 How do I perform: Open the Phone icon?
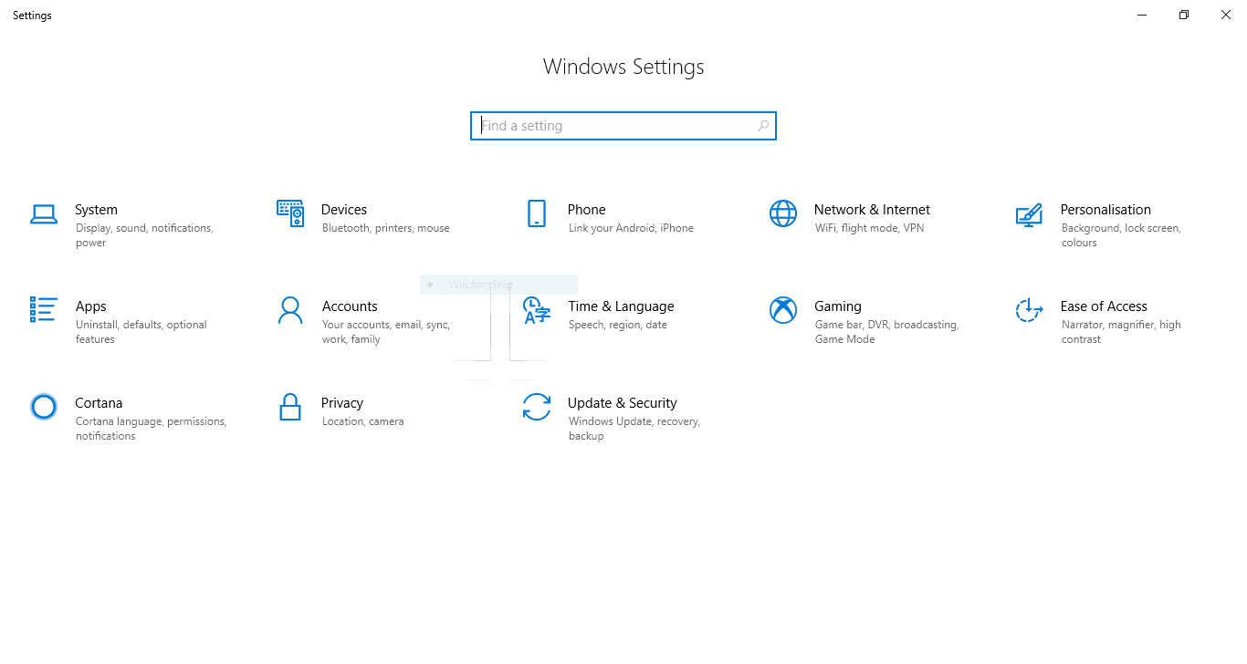tap(537, 213)
